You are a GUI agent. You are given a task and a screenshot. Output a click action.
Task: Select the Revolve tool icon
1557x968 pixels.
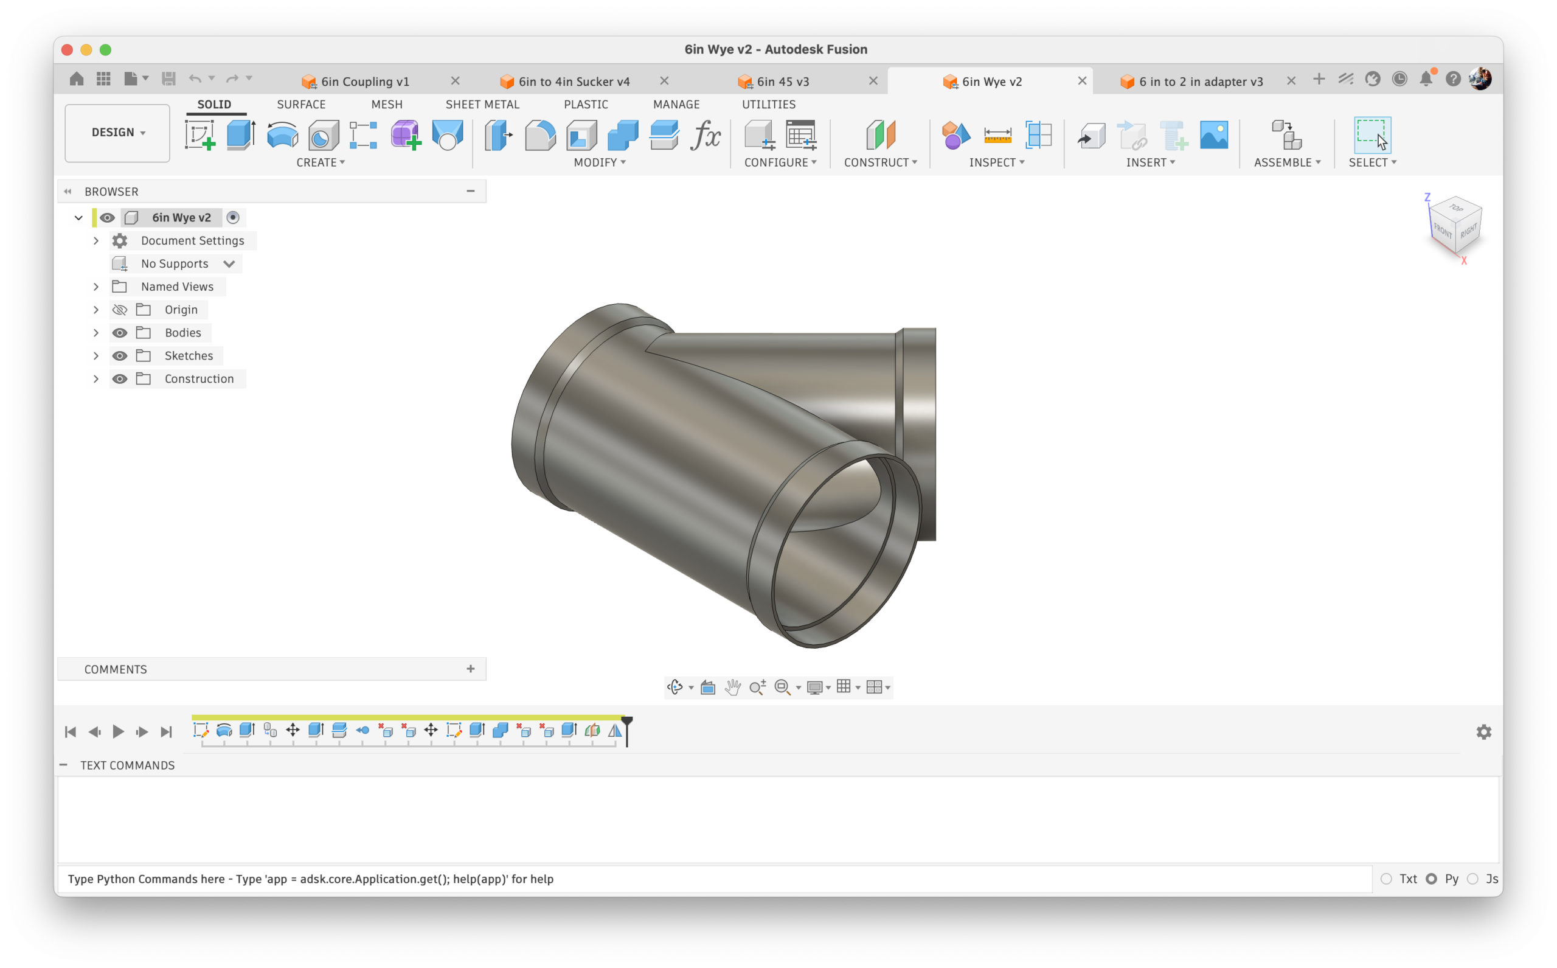point(282,135)
